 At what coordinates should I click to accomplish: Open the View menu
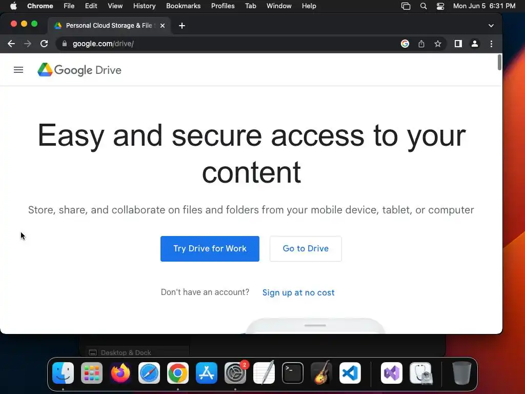coord(115,6)
